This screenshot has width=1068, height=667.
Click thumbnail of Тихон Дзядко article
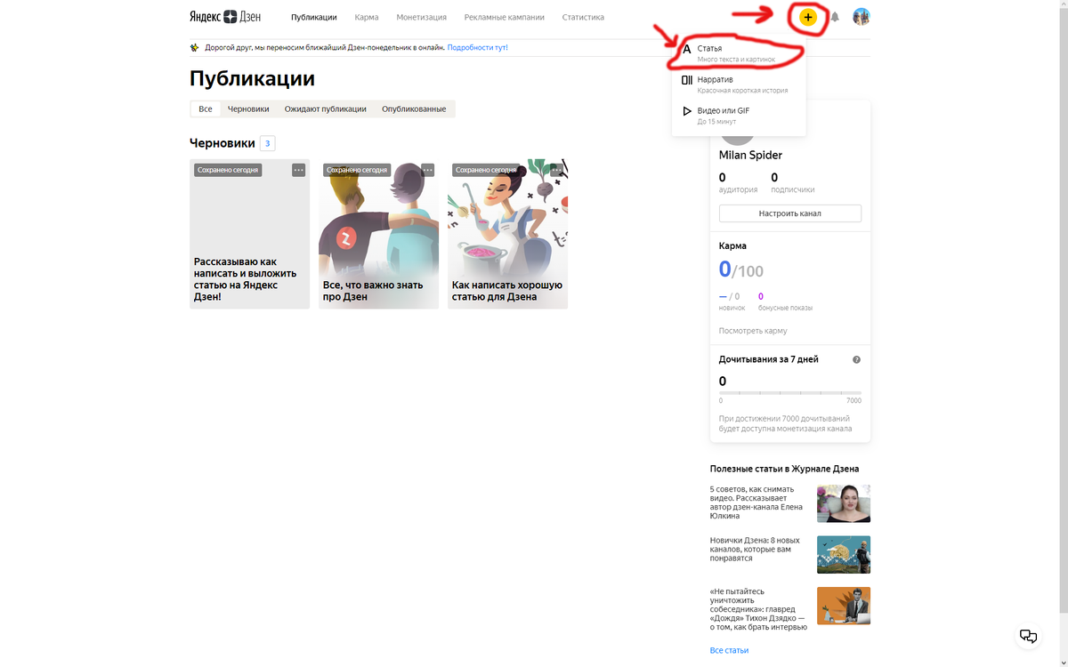pyautogui.click(x=844, y=606)
